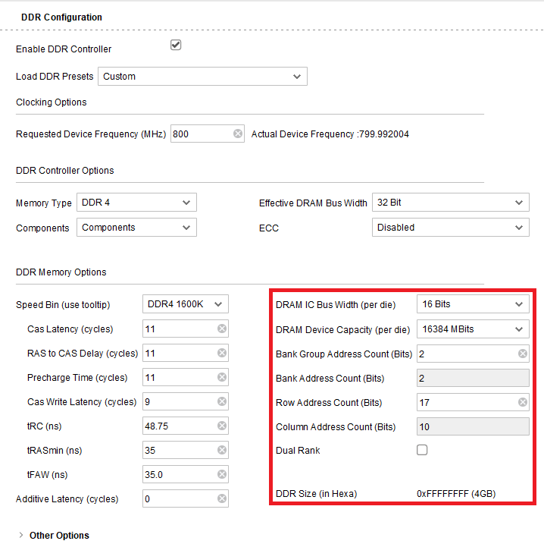Clear the Cas Latency value

point(222,329)
